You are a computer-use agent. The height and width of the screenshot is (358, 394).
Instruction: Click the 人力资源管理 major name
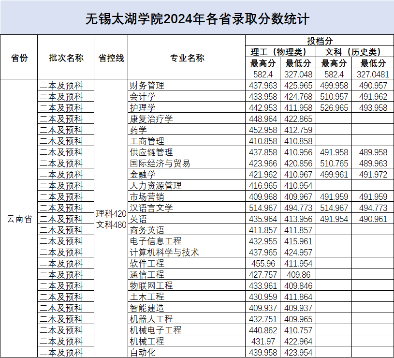pos(156,186)
